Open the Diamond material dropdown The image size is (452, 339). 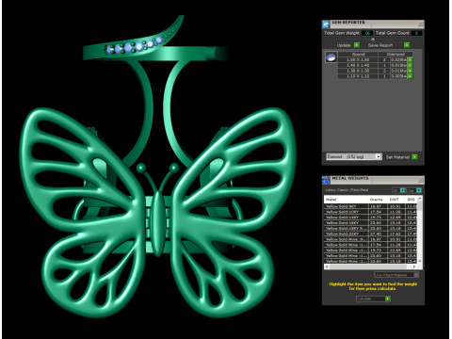coord(353,156)
